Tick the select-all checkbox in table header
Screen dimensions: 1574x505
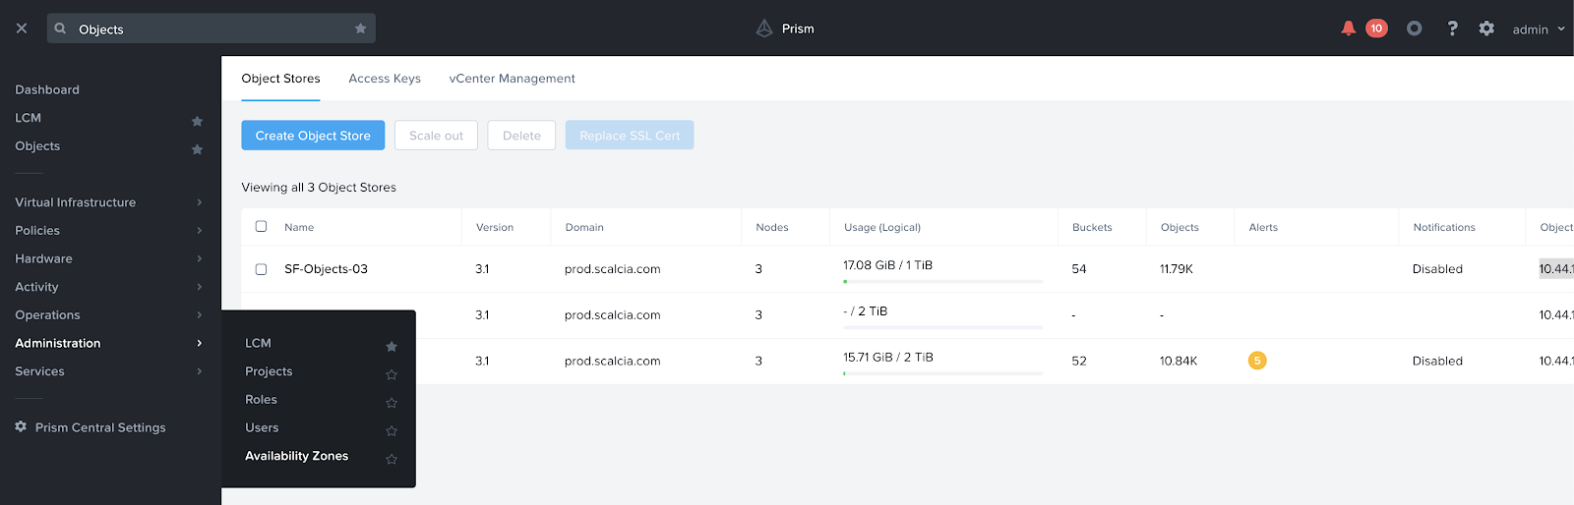(x=261, y=226)
